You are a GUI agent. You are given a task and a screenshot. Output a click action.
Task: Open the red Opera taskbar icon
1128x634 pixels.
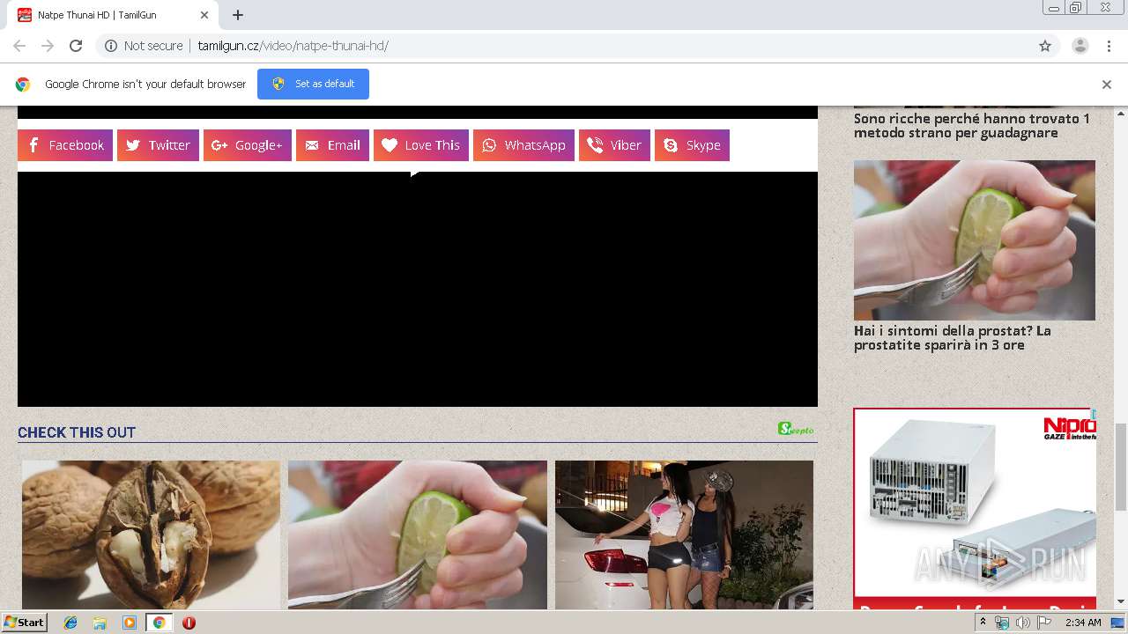(x=189, y=623)
